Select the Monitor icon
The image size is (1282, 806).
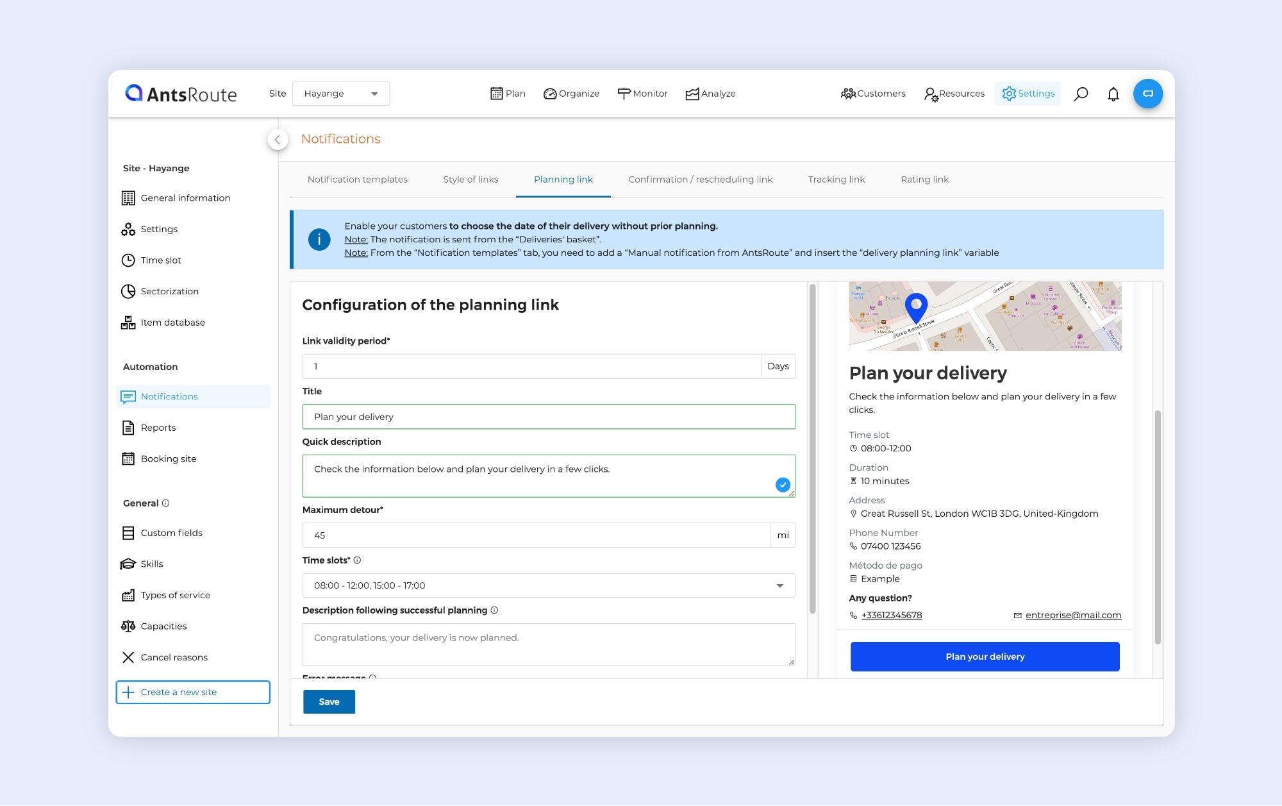coord(624,94)
